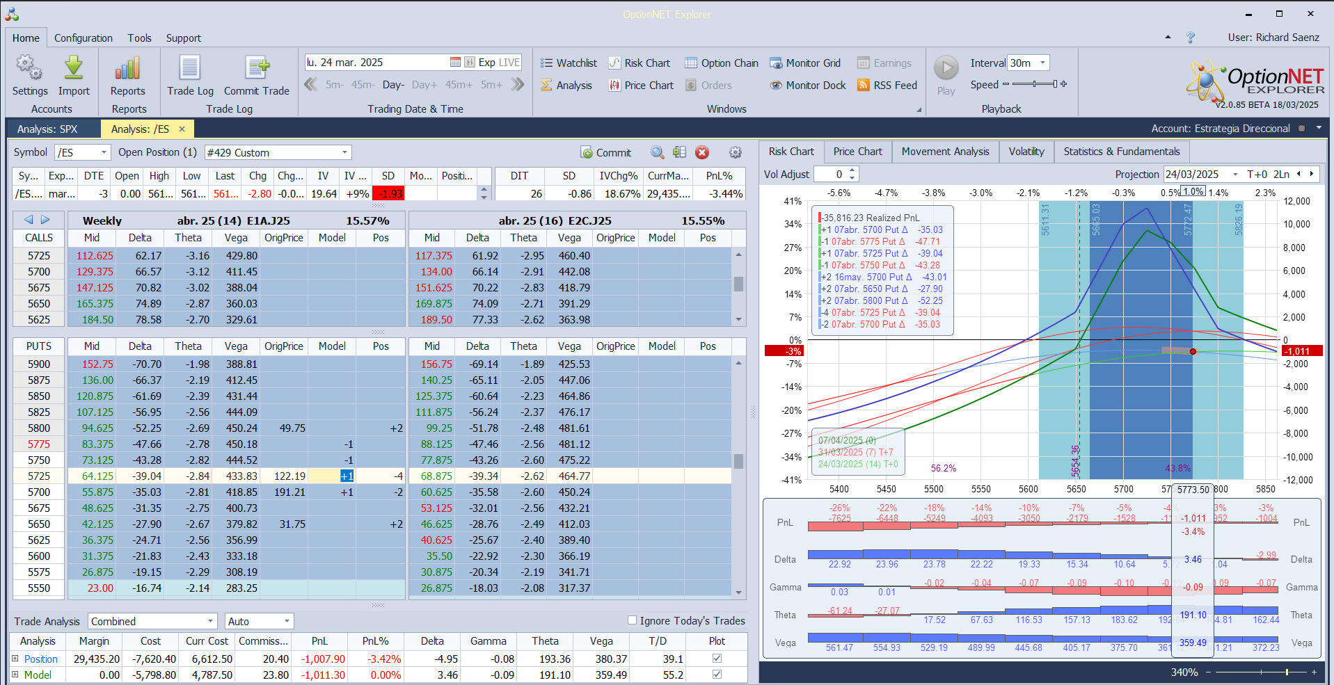This screenshot has height=685, width=1334.
Task: Toggle the T+0 line display
Action: click(x=1257, y=174)
